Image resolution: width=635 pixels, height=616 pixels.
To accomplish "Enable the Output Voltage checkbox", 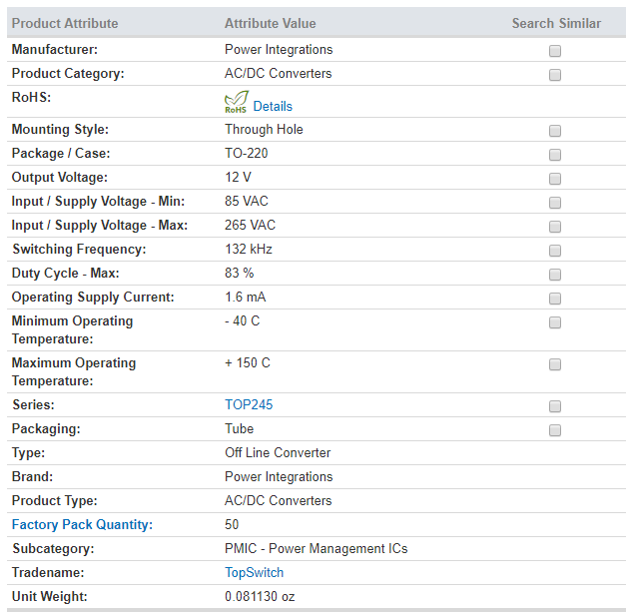I will tap(555, 178).
